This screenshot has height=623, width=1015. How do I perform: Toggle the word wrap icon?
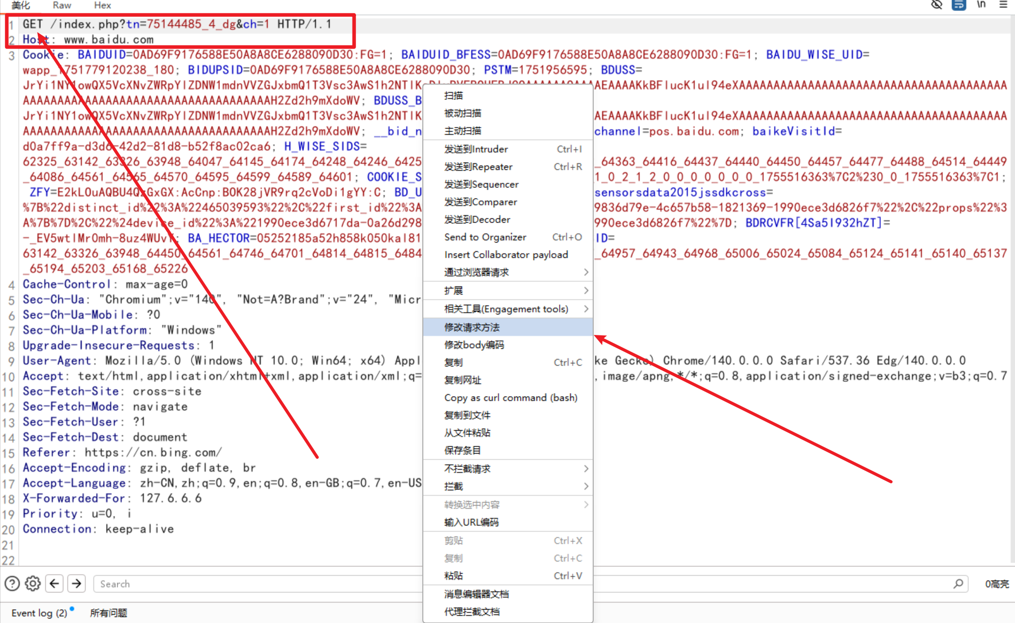[x=959, y=5]
